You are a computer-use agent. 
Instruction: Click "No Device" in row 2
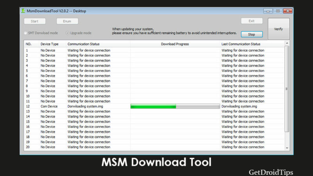point(48,56)
